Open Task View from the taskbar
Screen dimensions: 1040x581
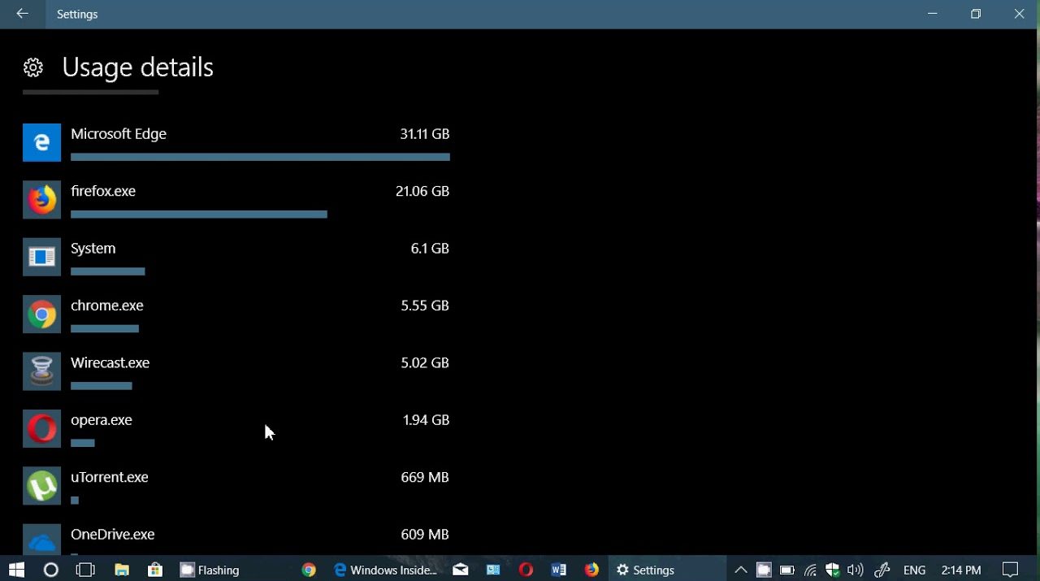click(85, 570)
